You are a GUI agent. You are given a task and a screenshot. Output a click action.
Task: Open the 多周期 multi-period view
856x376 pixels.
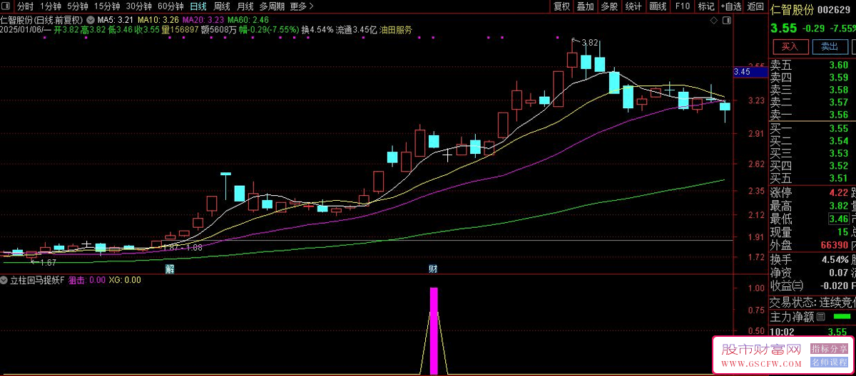(x=272, y=6)
